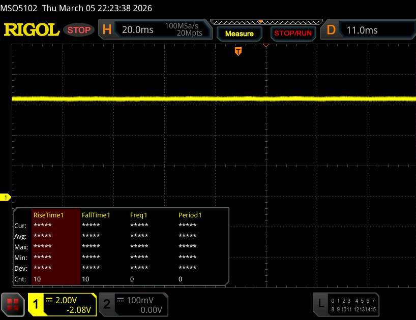Click the Freq1 measurement header
The width and height of the screenshot is (416, 320).
coord(140,215)
